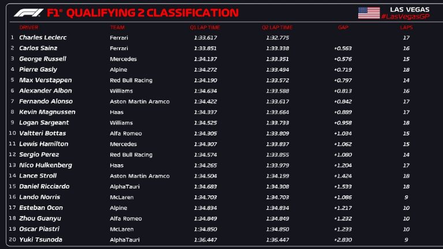Click the Q2 LAP TIME column header
This screenshot has width=443, height=249.
277,27
